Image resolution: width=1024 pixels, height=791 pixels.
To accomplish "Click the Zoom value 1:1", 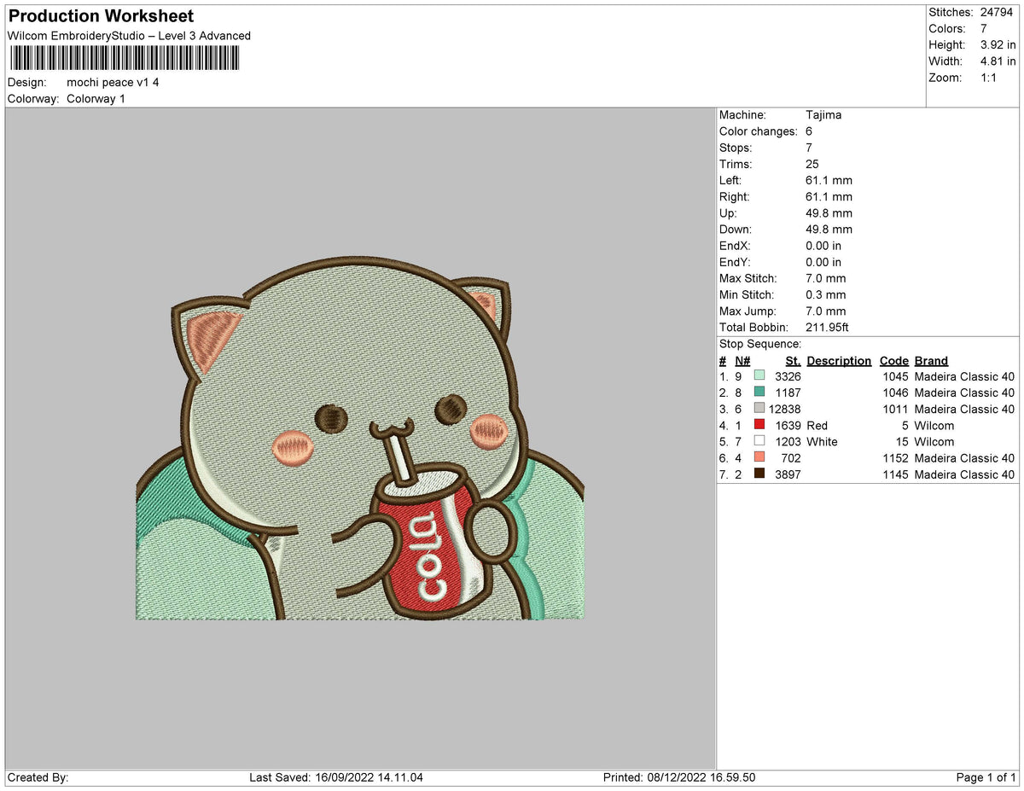I will (x=990, y=77).
